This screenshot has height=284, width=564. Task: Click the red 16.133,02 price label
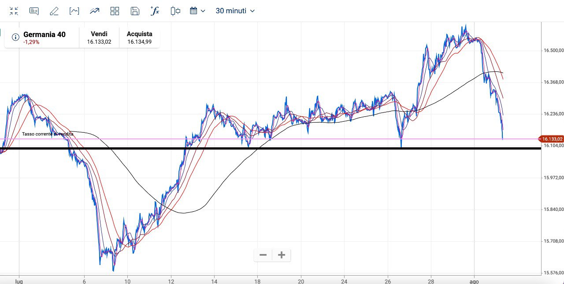click(553, 138)
